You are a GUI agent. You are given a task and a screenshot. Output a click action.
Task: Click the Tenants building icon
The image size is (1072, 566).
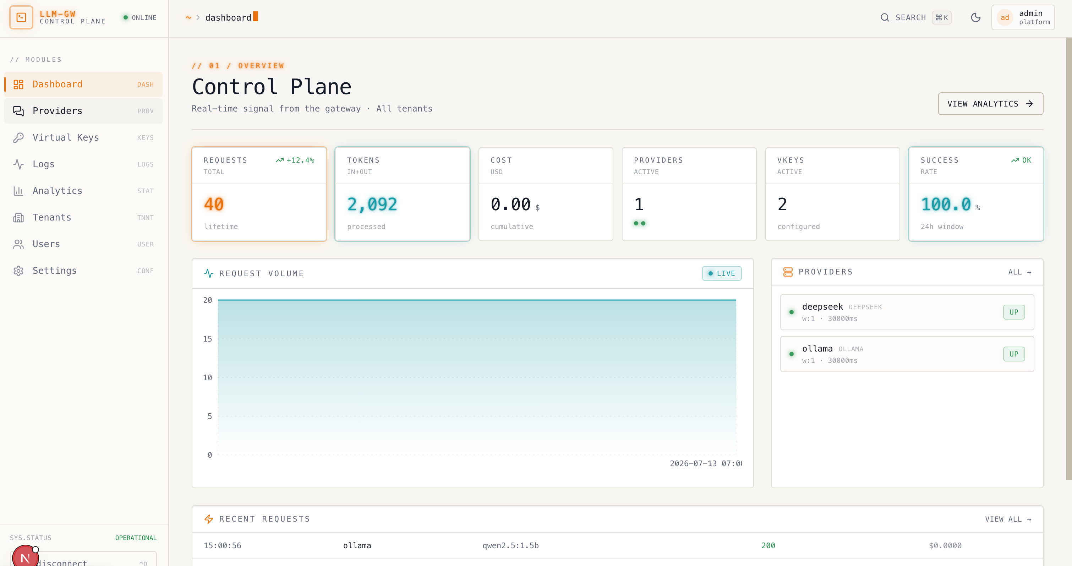click(18, 218)
